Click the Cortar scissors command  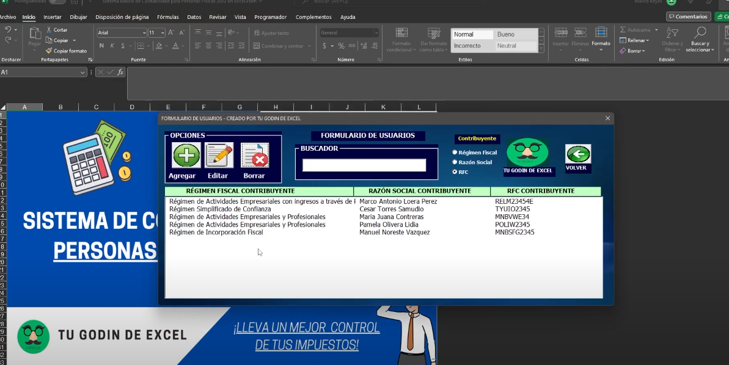click(57, 30)
